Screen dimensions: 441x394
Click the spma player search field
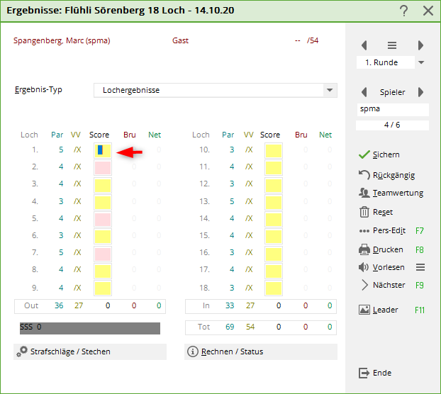pyautogui.click(x=393, y=110)
